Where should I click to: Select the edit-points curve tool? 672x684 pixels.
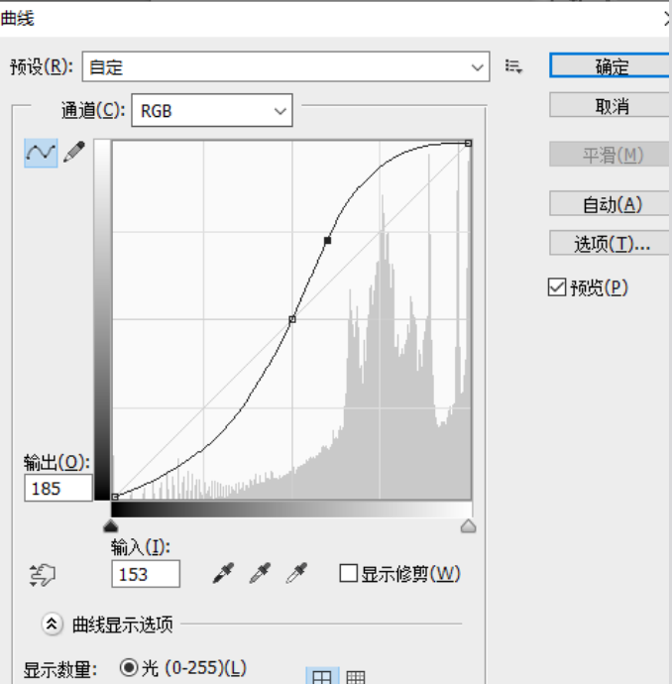(x=41, y=153)
